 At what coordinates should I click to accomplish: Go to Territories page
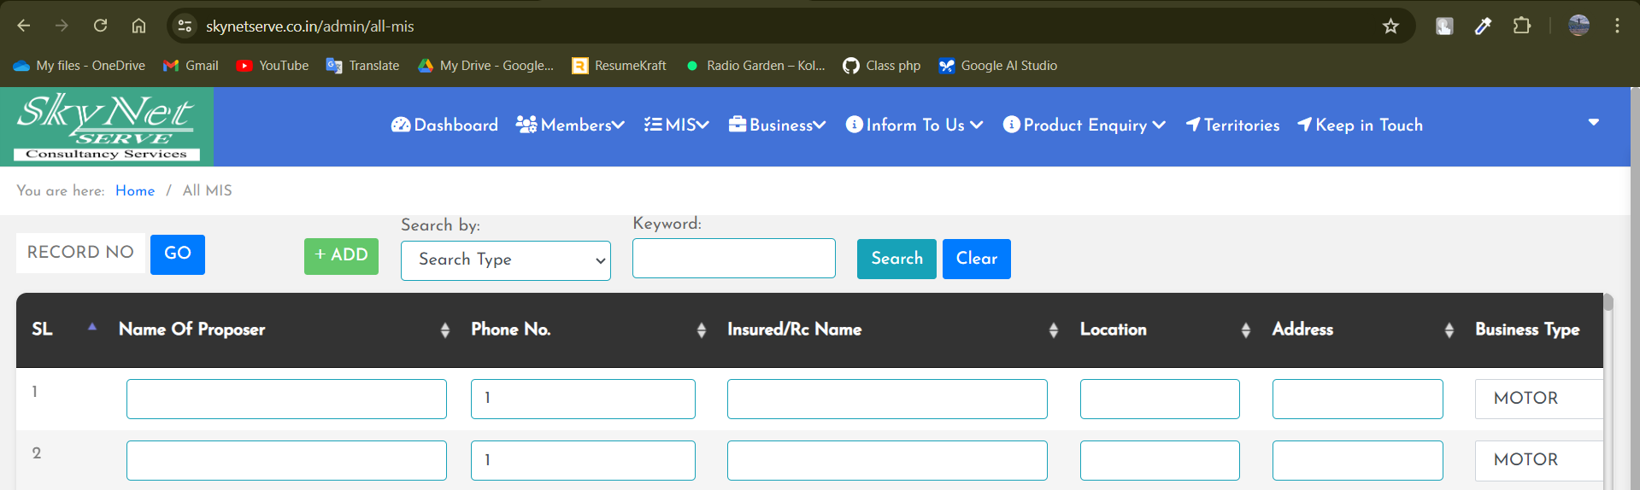pyautogui.click(x=1232, y=125)
